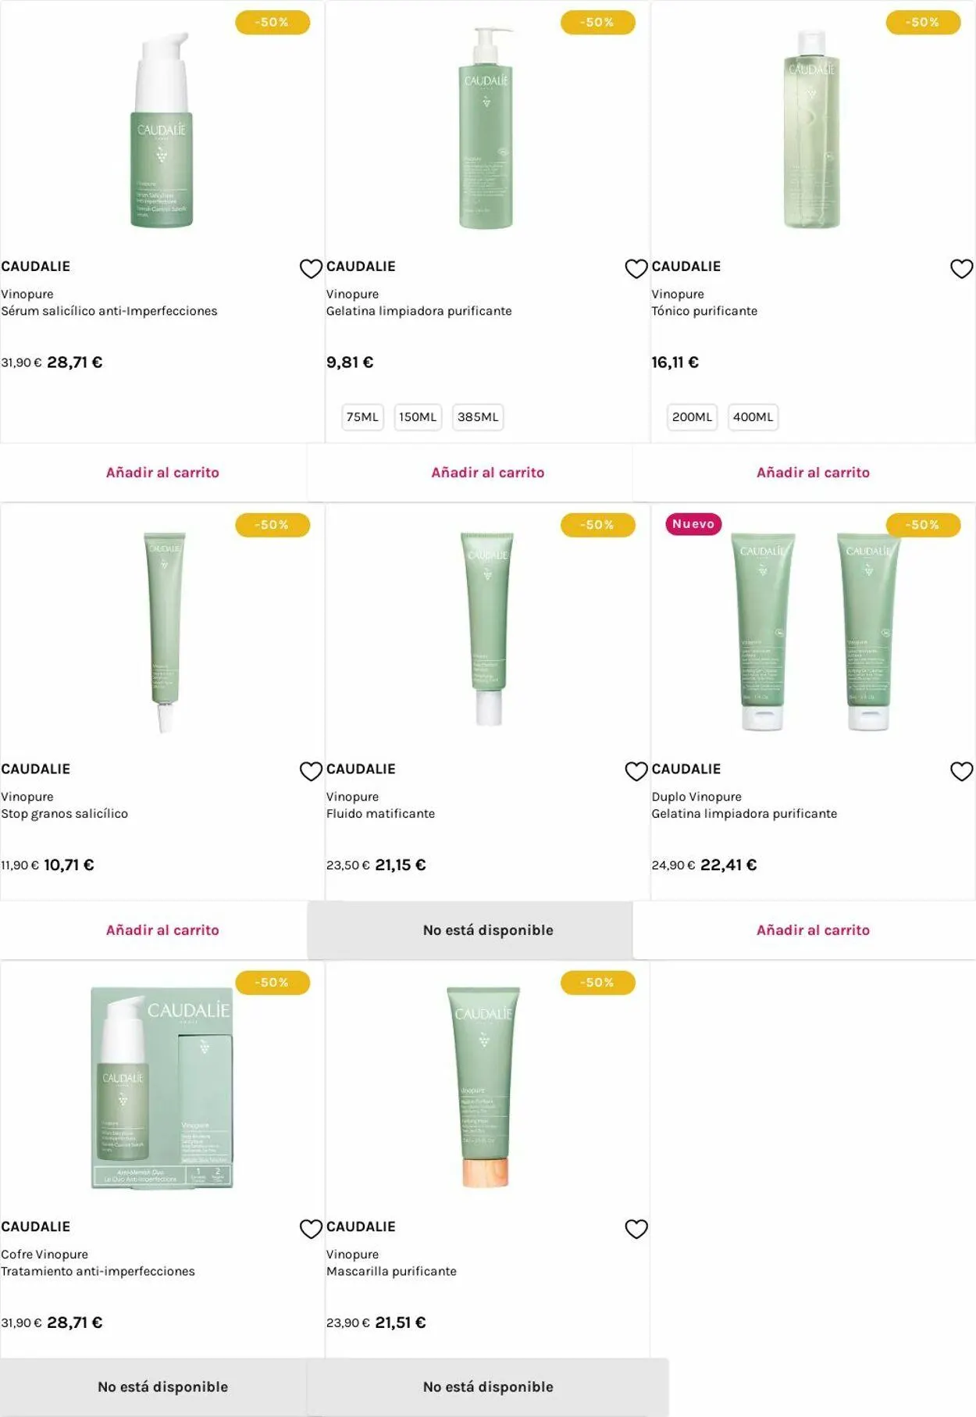Choose the 385ML size option
976x1417 pixels.
[478, 417]
